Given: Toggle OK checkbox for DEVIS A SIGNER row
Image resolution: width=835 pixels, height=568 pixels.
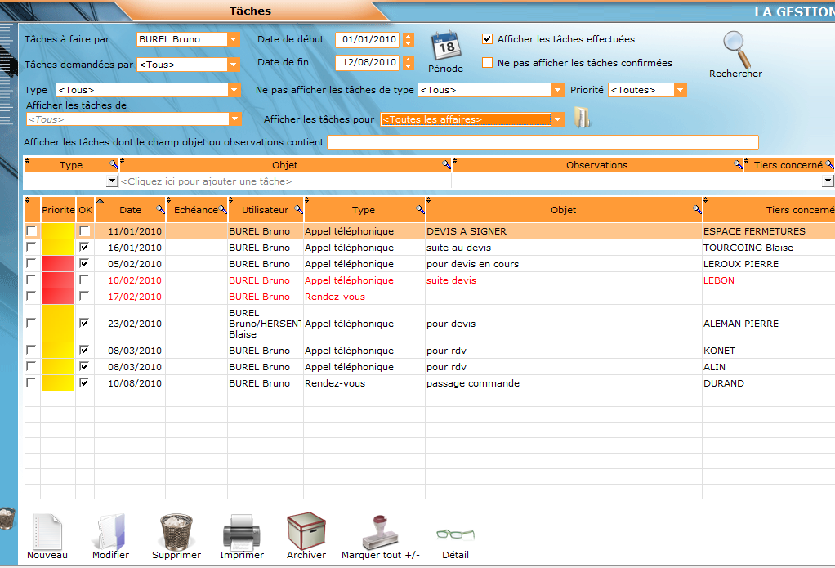Looking at the screenshot, I should tap(85, 230).
